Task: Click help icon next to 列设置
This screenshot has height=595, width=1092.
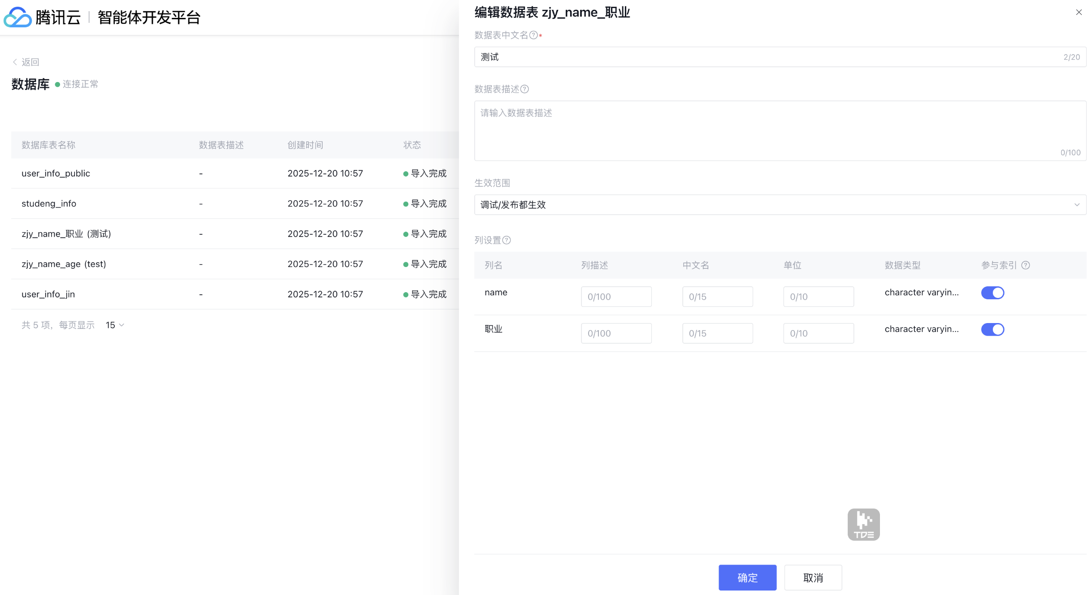Action: (507, 240)
